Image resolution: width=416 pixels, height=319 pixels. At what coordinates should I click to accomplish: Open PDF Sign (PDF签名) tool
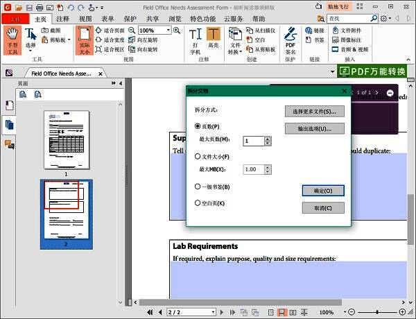(x=291, y=40)
